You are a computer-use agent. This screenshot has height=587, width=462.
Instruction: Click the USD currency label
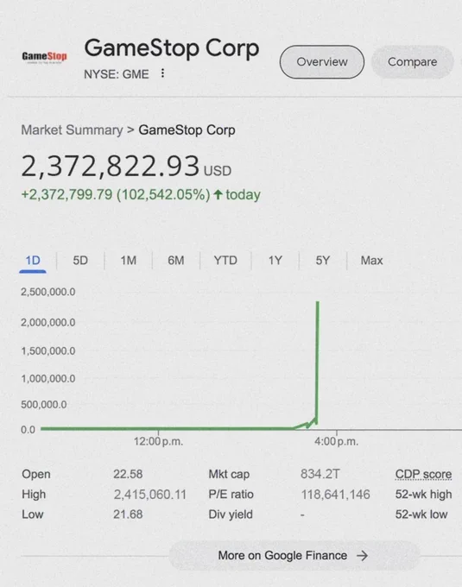(218, 171)
